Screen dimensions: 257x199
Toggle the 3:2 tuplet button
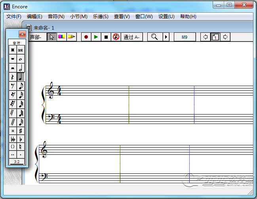click(17, 161)
